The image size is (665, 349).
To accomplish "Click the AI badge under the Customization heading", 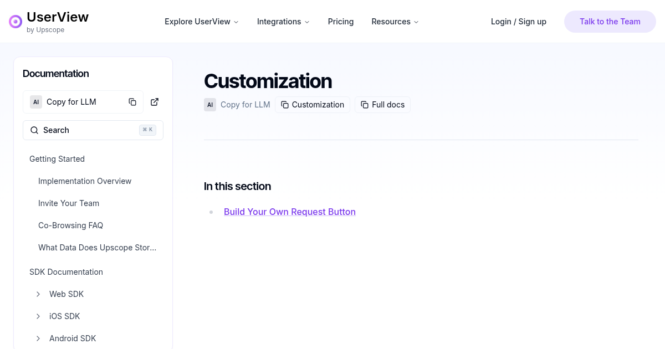I will (x=210, y=105).
